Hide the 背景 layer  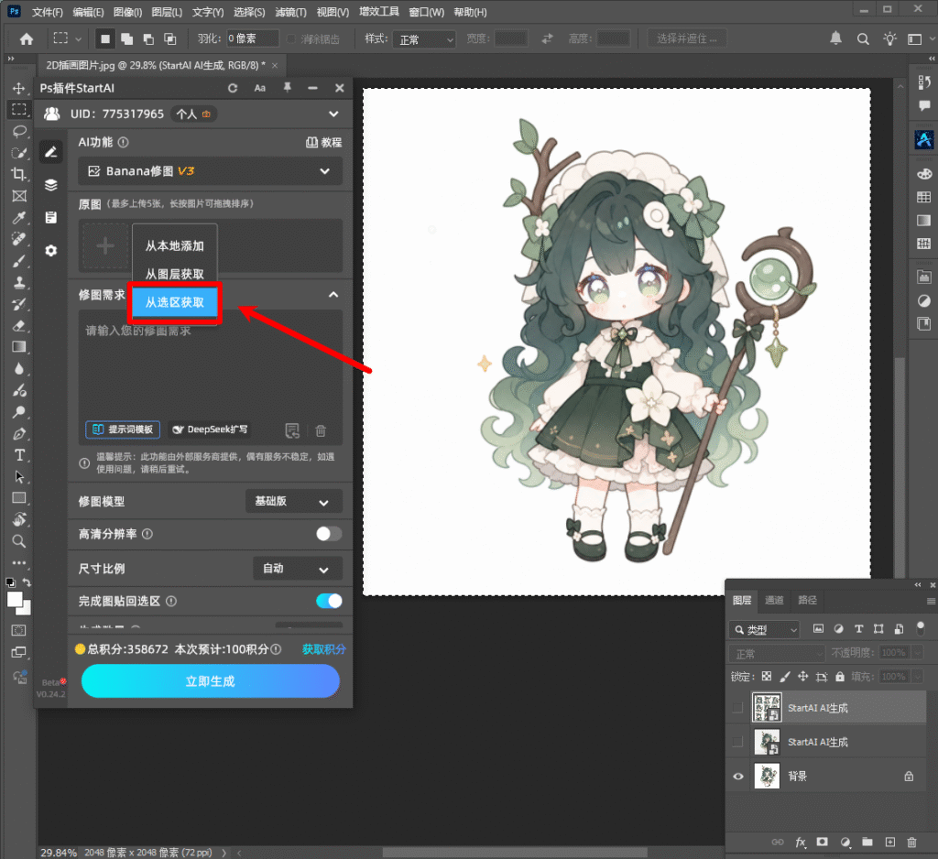point(738,776)
